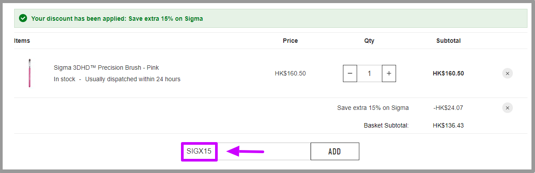Open the pink brush product thumbnail
Screen dimensions: 535x173
click(x=30, y=73)
